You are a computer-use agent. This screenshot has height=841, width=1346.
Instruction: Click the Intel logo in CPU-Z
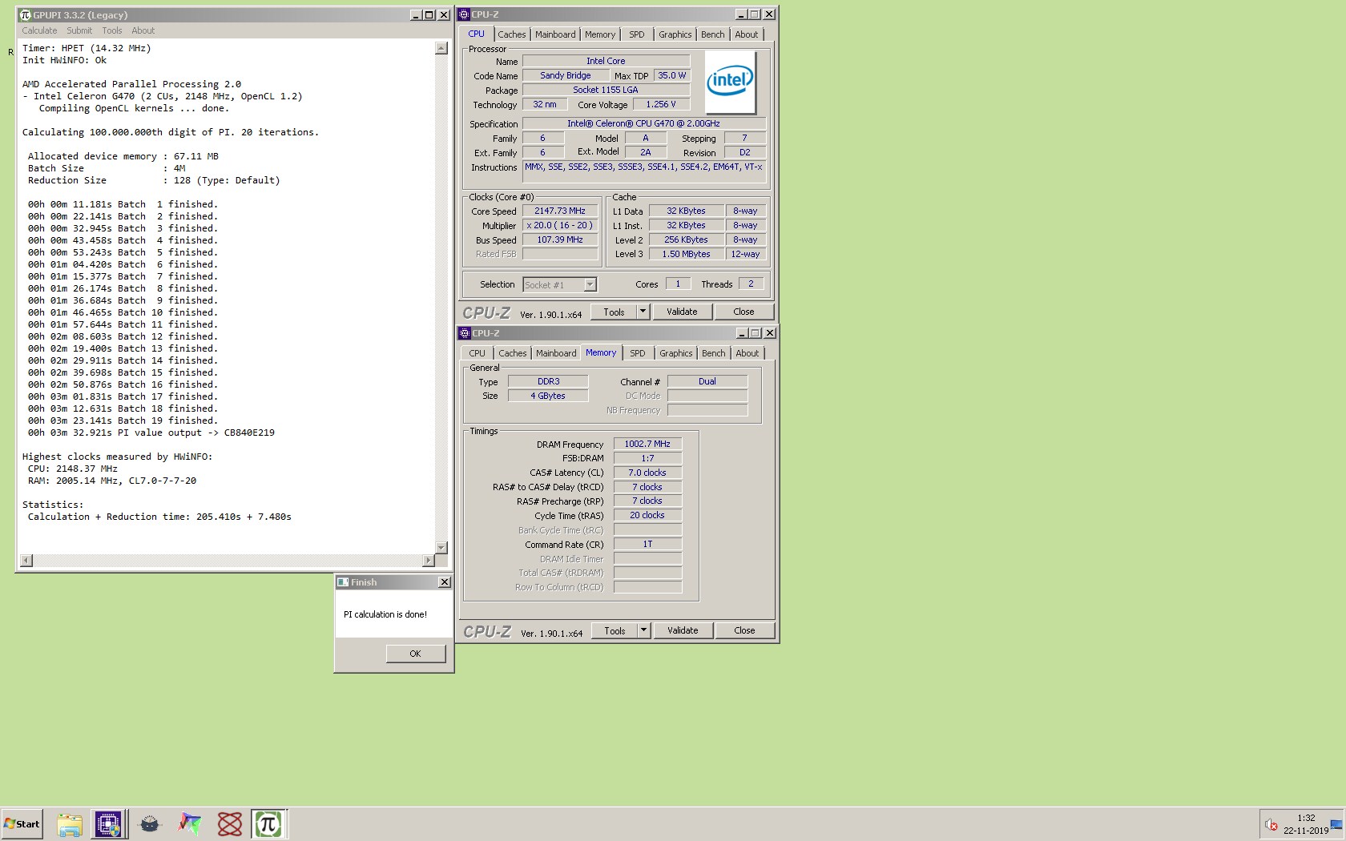(730, 82)
